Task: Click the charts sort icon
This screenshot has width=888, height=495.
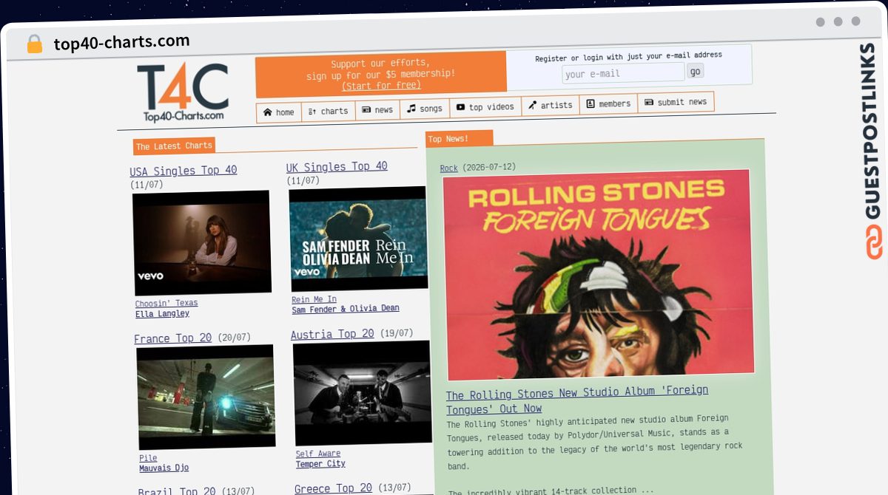Action: tap(312, 111)
